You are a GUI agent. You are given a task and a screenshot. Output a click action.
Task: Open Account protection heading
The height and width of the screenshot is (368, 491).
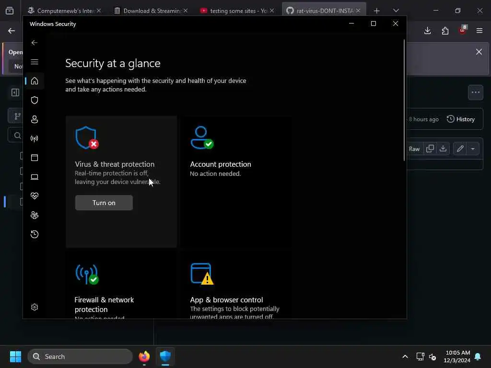coord(221,164)
